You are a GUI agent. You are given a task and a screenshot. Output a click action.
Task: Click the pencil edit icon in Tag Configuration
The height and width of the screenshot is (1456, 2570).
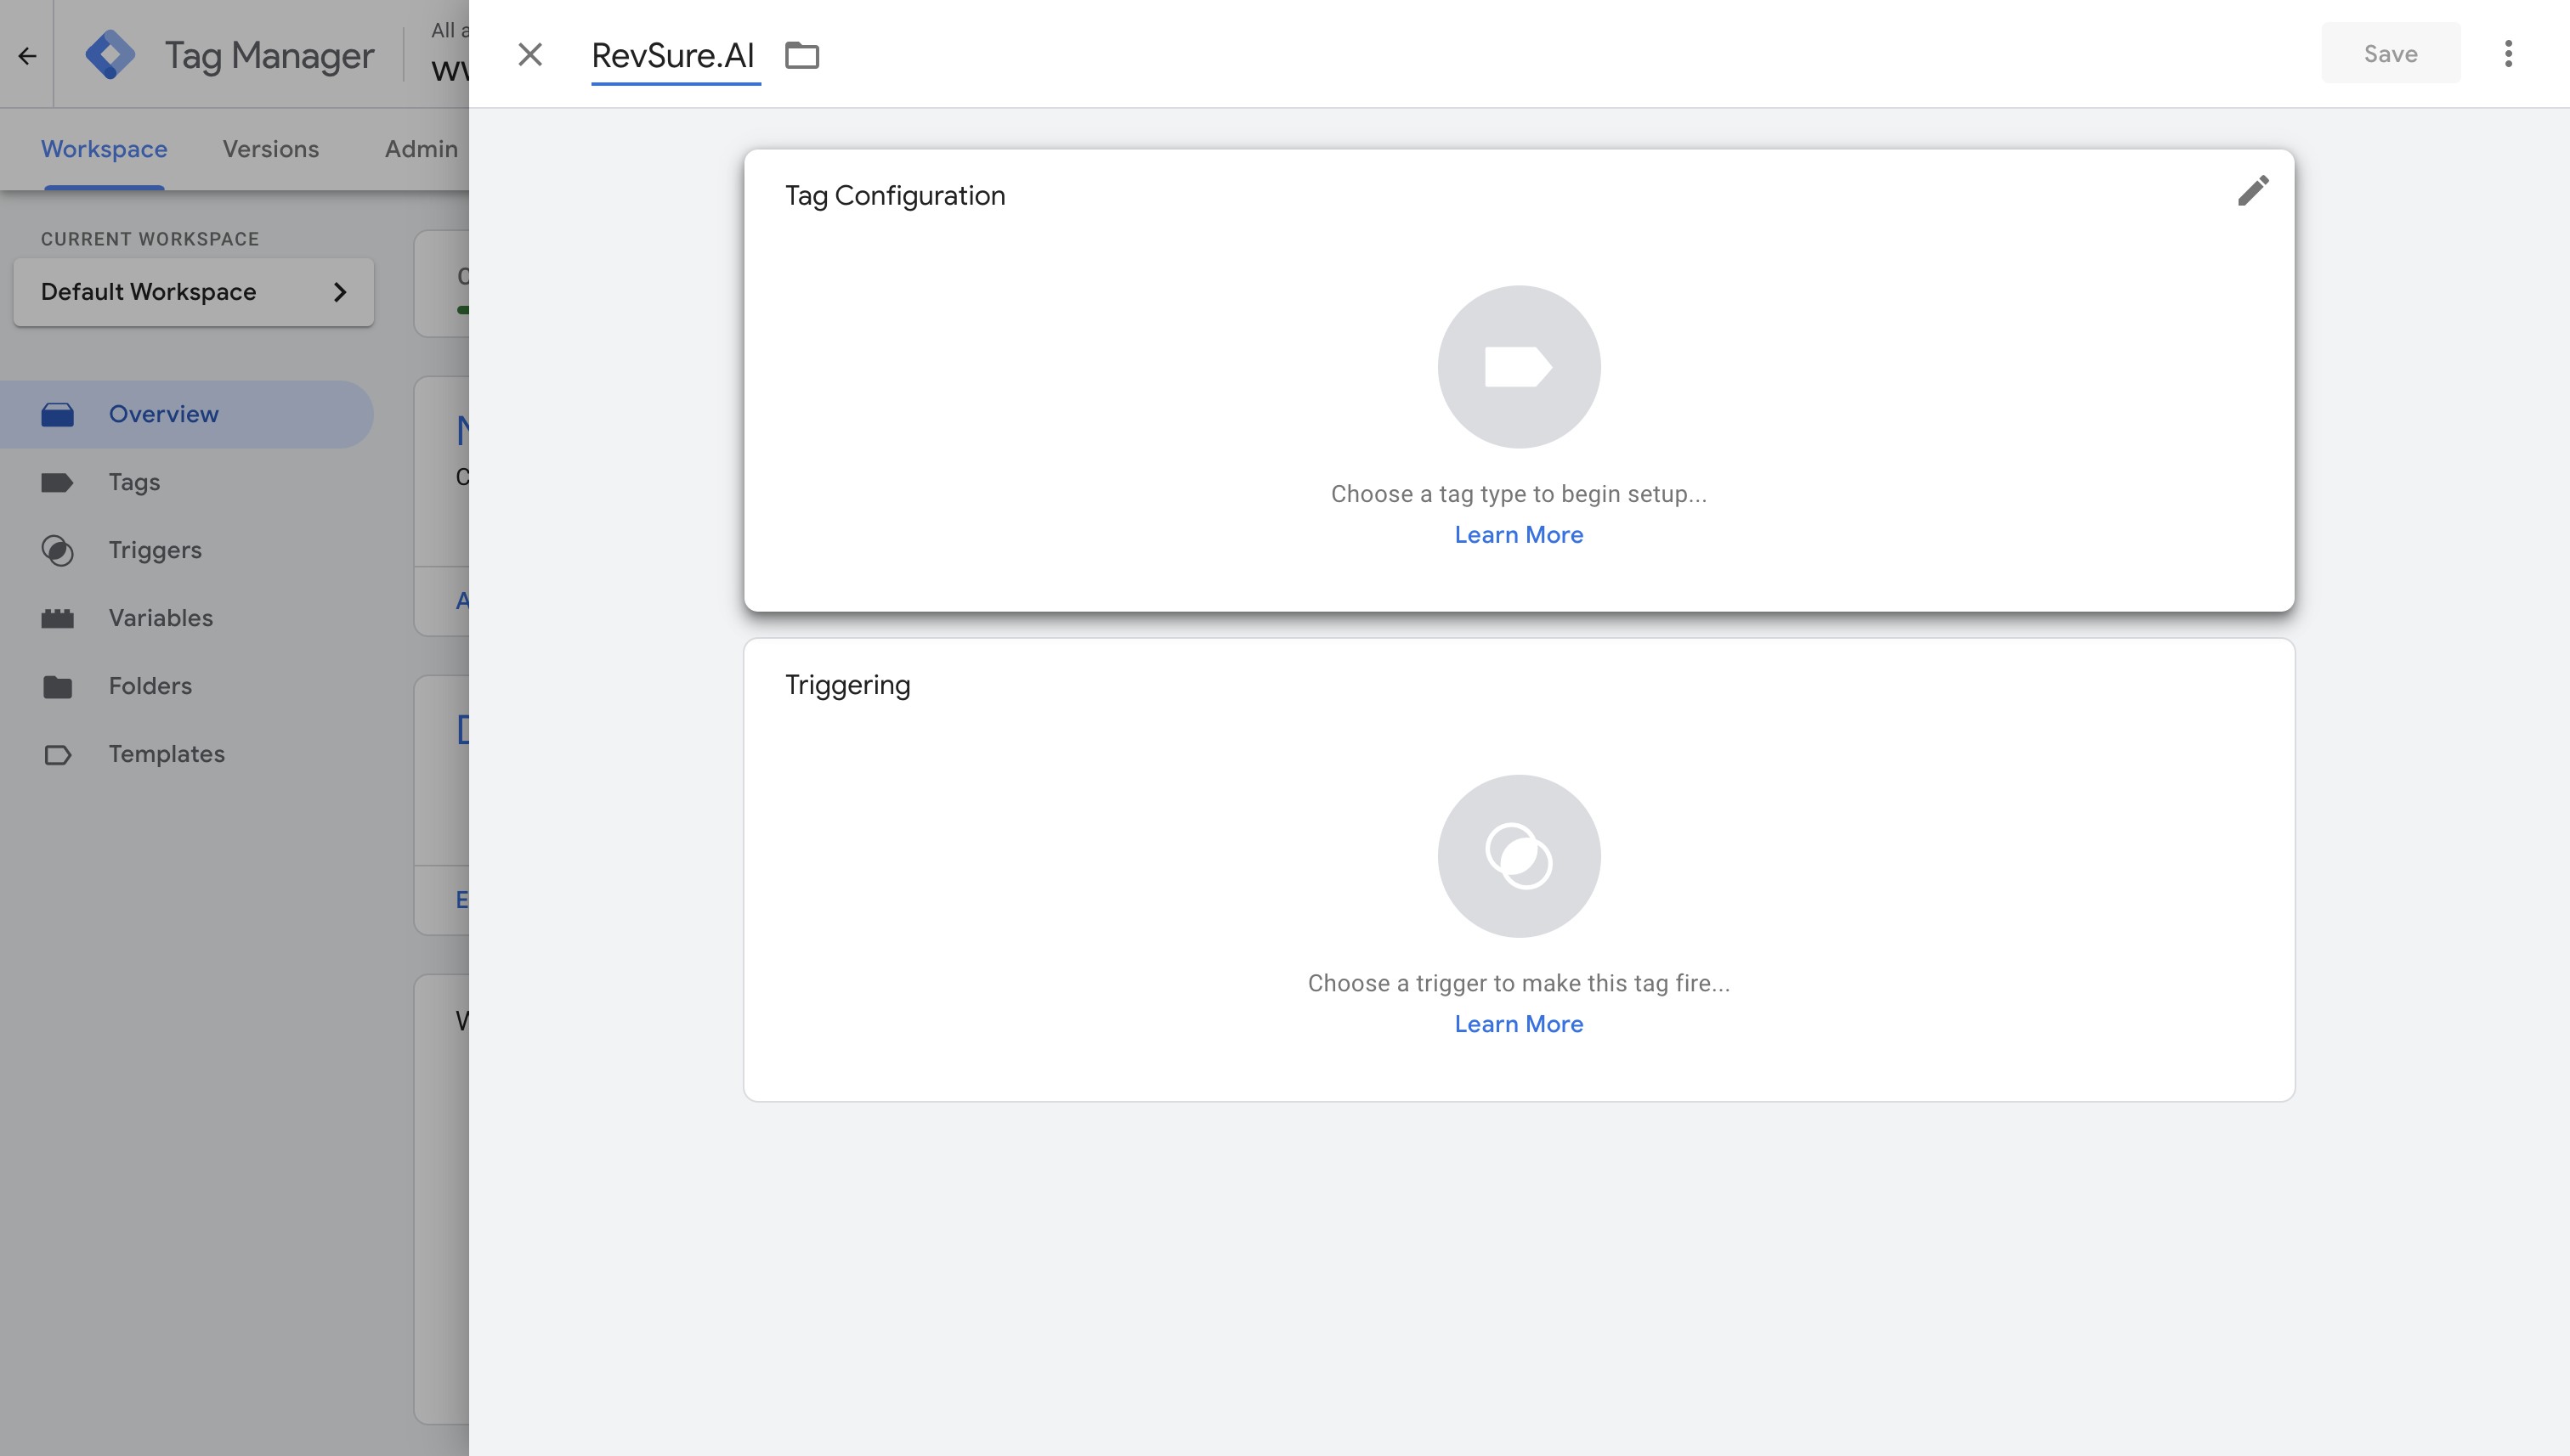pyautogui.click(x=2253, y=191)
